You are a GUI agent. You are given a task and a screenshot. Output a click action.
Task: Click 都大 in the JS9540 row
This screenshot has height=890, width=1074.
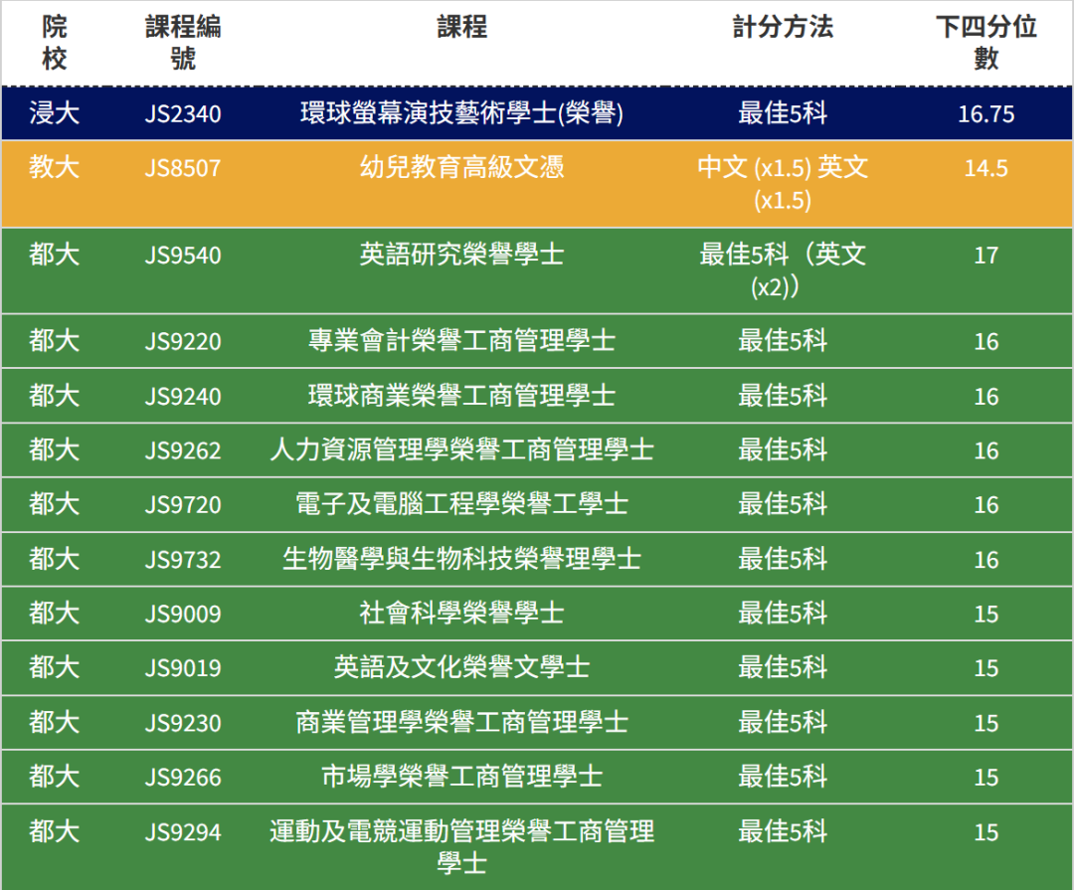[x=54, y=255]
